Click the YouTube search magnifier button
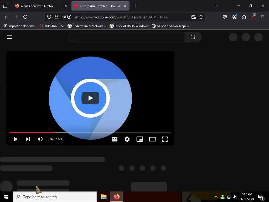This screenshot has height=202, width=269. point(193,37)
